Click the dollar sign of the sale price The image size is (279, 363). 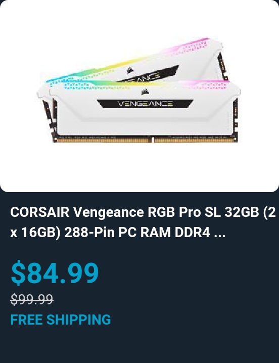[x=18, y=273]
